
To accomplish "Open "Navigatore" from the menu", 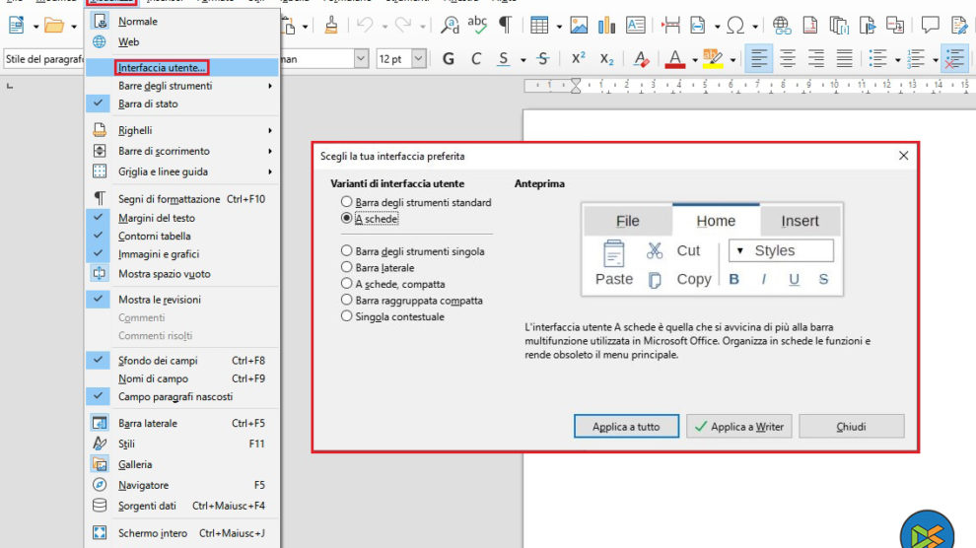I will (143, 485).
